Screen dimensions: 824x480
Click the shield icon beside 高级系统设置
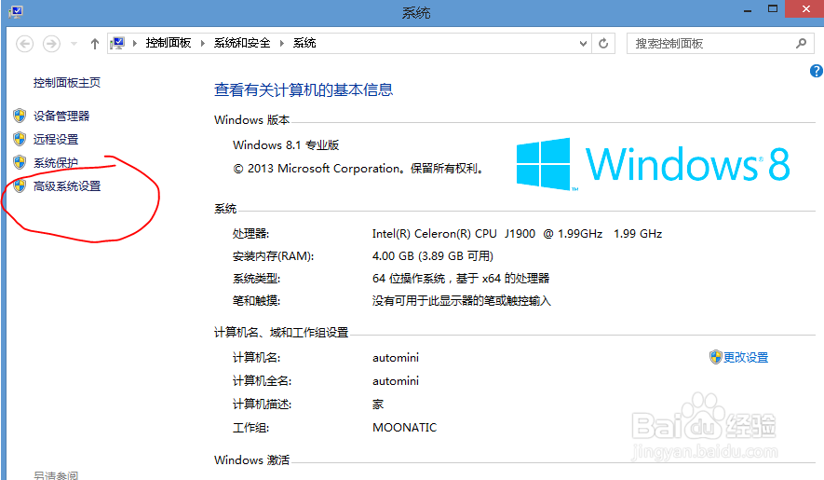click(20, 185)
